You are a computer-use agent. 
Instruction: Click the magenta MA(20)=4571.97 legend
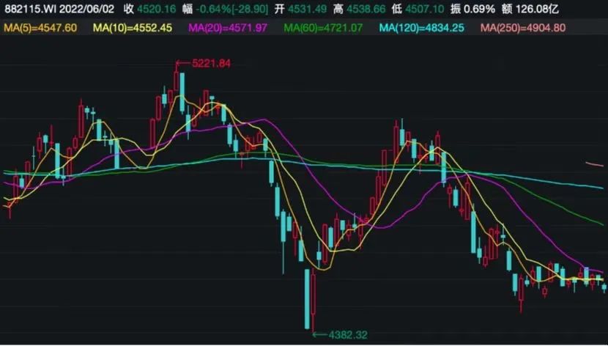[229, 28]
